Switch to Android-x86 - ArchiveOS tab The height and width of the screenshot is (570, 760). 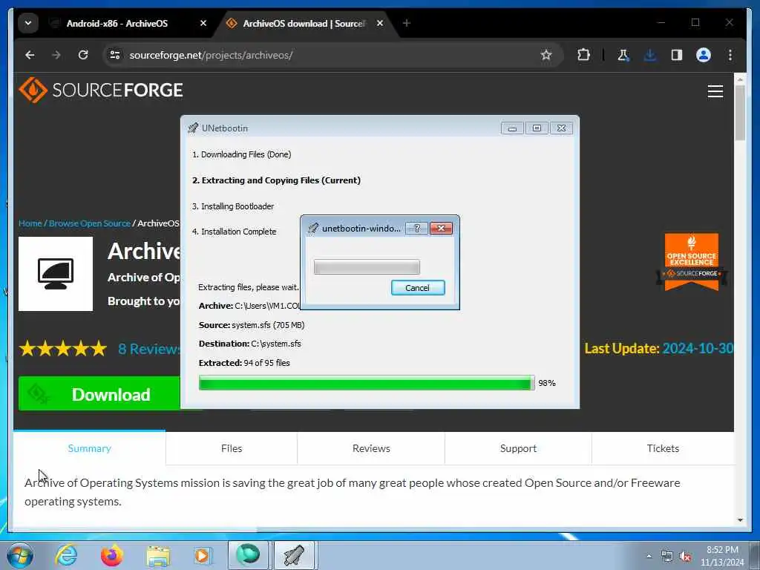(x=117, y=23)
